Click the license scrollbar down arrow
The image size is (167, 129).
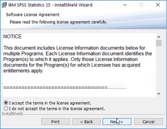[x=159, y=94]
